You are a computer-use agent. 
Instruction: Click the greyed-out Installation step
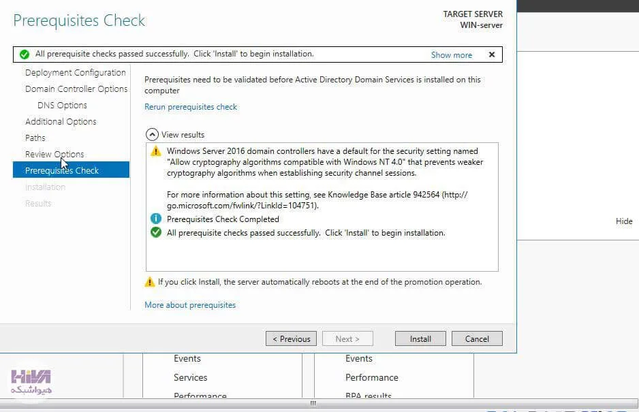click(x=45, y=187)
